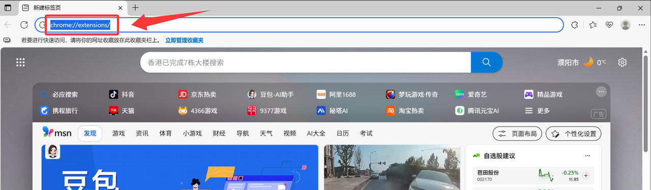This screenshot has width=651, height=190.
Task: Open the tab actions menu icon
Action: pos(8,8)
